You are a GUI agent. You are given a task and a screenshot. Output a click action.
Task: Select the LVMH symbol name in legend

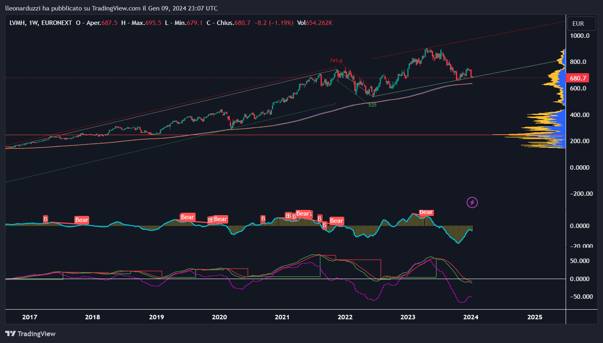(18, 23)
